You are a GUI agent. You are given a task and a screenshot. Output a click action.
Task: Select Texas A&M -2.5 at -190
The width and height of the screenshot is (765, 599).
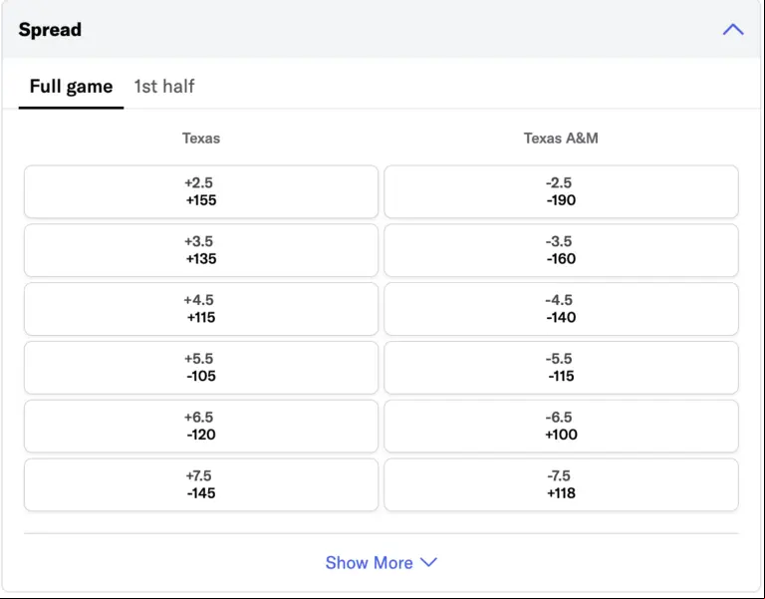pyautogui.click(x=561, y=191)
